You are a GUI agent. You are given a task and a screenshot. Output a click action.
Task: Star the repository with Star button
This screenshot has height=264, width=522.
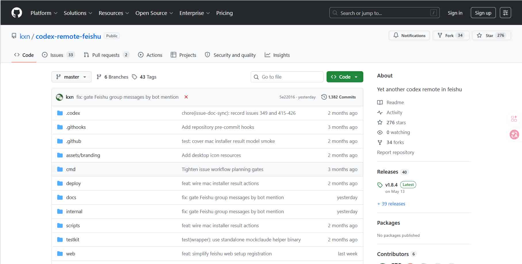(491, 35)
